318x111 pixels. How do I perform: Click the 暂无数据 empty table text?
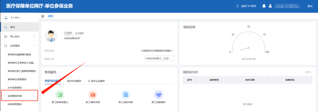pyautogui.click(x=248, y=104)
